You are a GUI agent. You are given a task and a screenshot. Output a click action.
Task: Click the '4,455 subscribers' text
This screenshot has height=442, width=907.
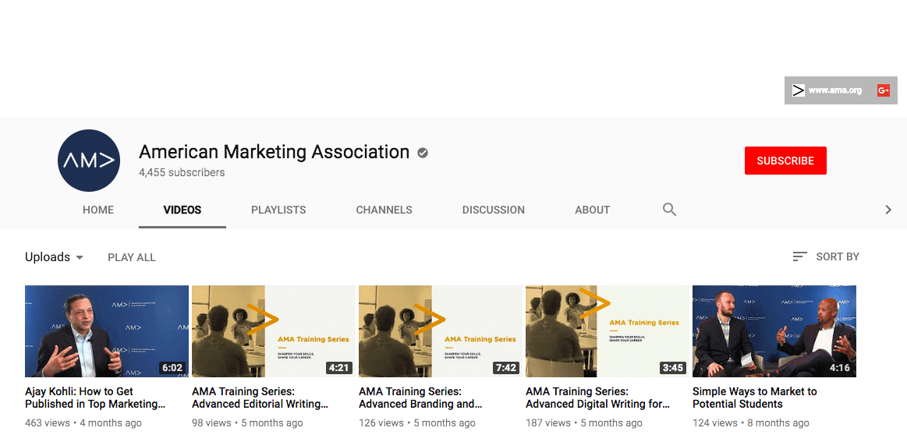click(x=182, y=172)
